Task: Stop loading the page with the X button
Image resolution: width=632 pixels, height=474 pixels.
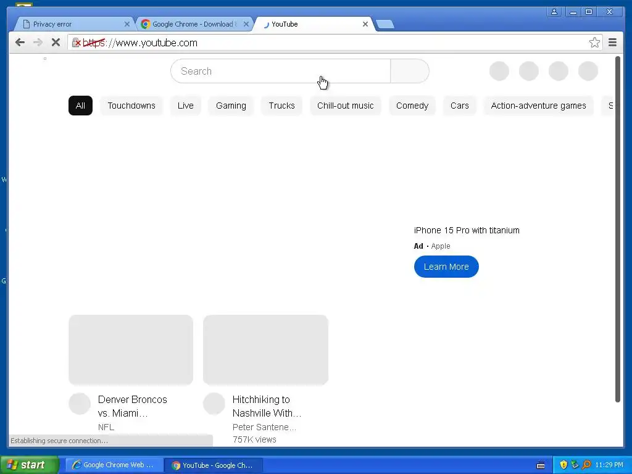Action: [x=56, y=43]
